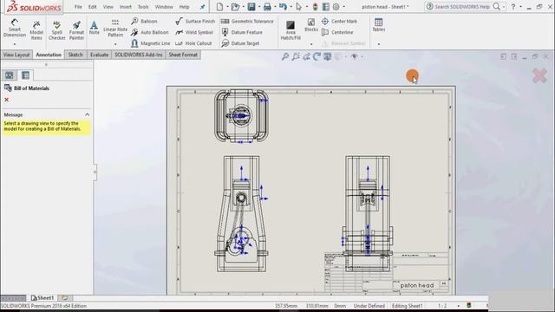Expand Linear Note Pattern dropdown arrow
The width and height of the screenshot is (555, 312).
[x=115, y=44]
